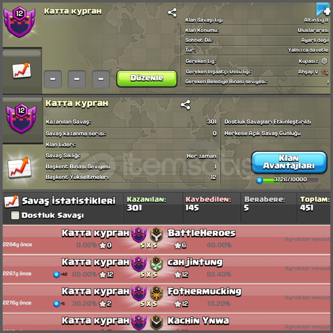Click the Savaş İstatistikleri header icon

coord(11,201)
